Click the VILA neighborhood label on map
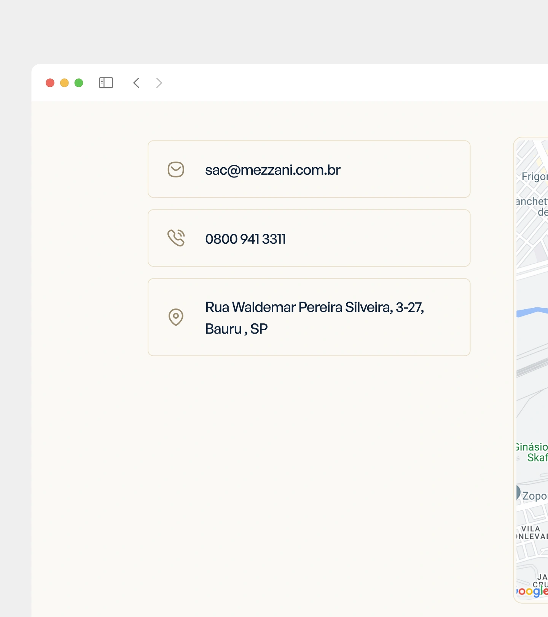 point(531,529)
